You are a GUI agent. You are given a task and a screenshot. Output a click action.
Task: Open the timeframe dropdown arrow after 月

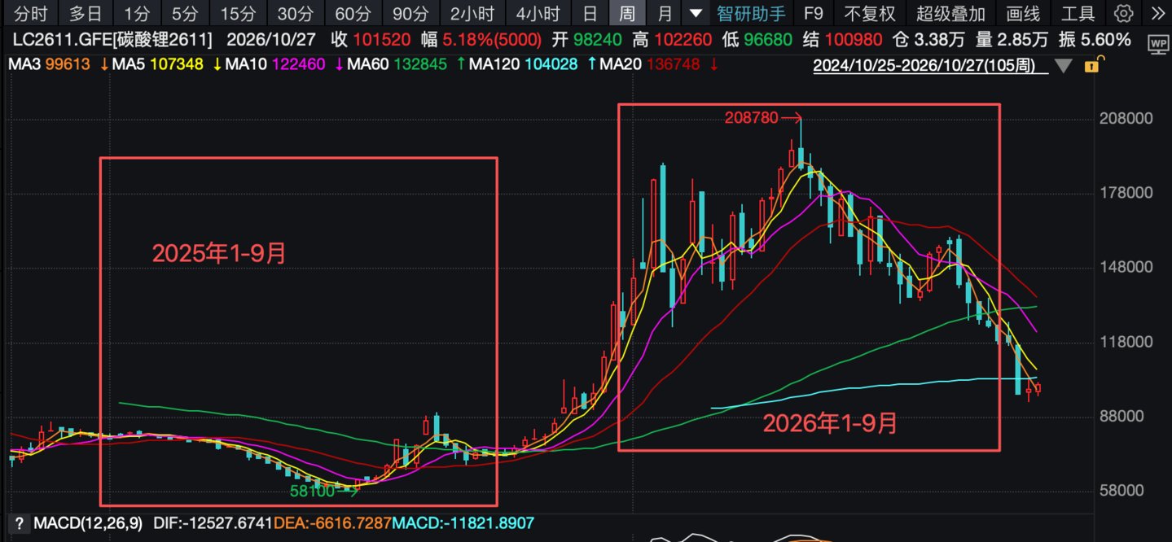point(695,14)
